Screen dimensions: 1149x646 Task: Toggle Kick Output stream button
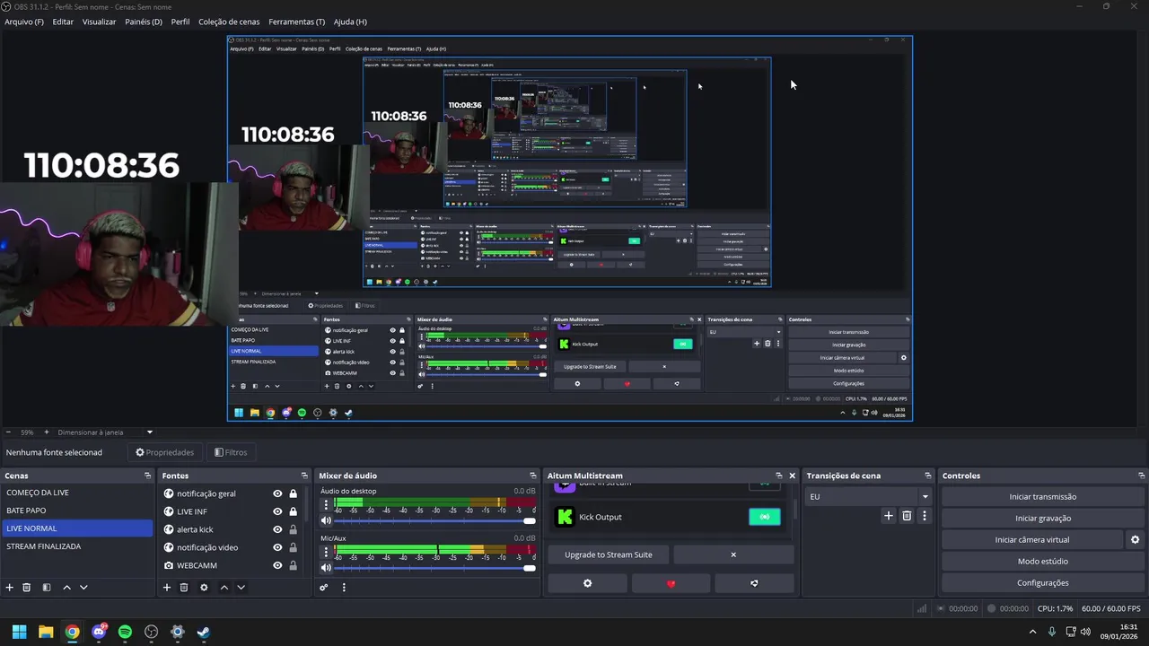[765, 517]
